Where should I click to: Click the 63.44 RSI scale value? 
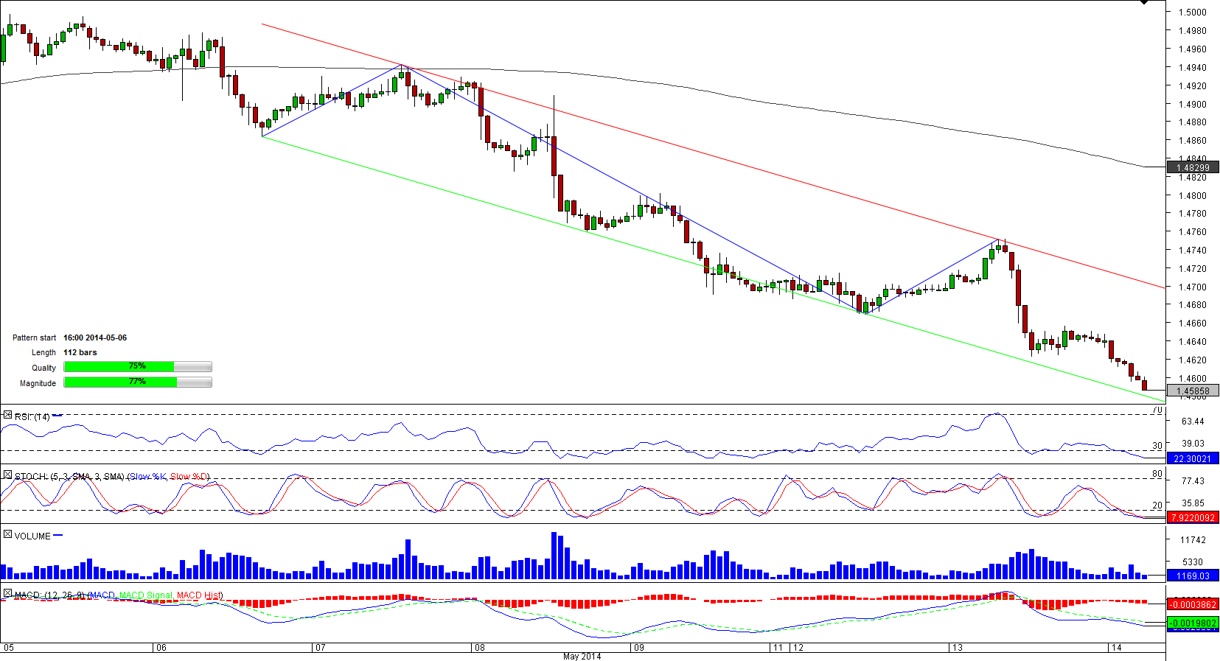(1193, 422)
